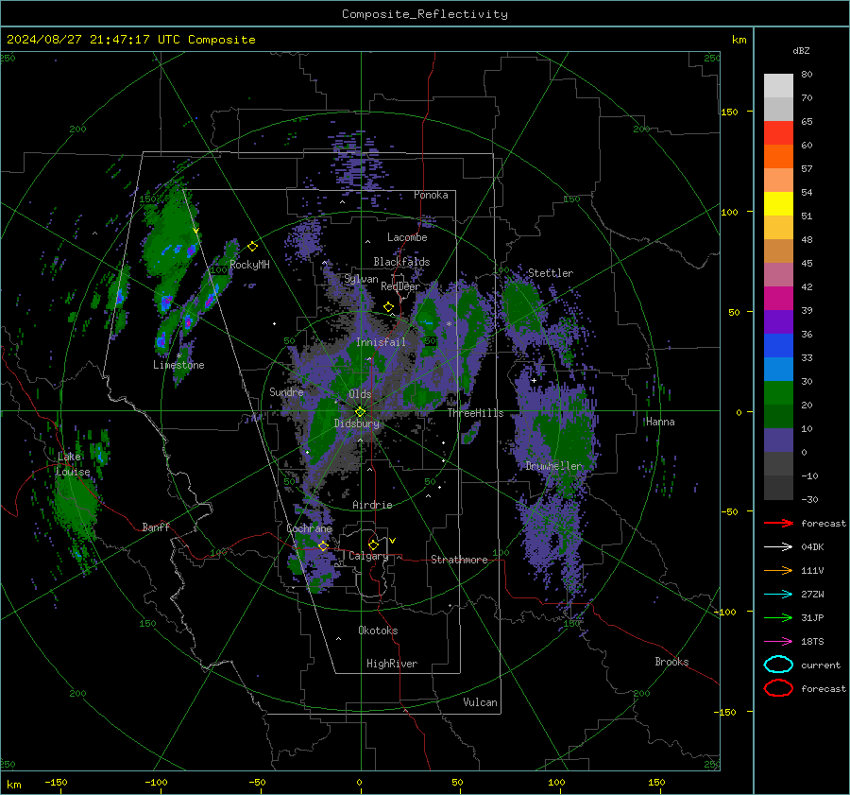Viewport: 850px width, 795px height.
Task: Choose the light blue 33 dBZ swatch
Action: tap(778, 369)
